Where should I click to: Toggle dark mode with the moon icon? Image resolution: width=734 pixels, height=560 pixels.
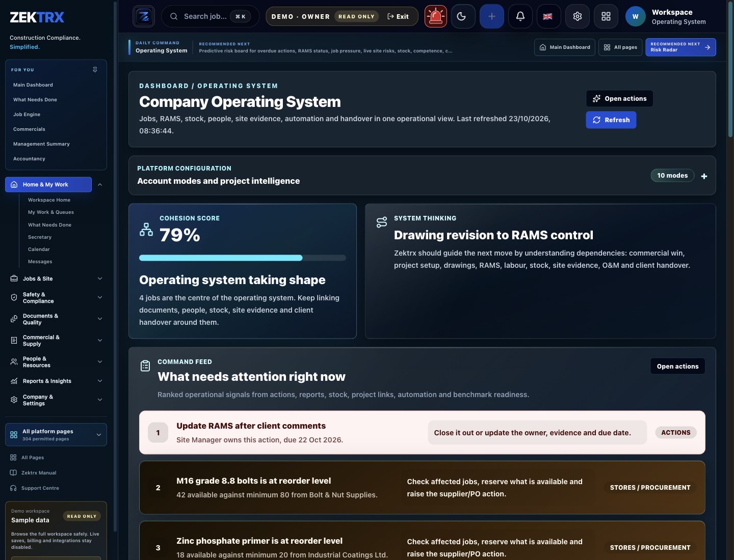(x=462, y=16)
